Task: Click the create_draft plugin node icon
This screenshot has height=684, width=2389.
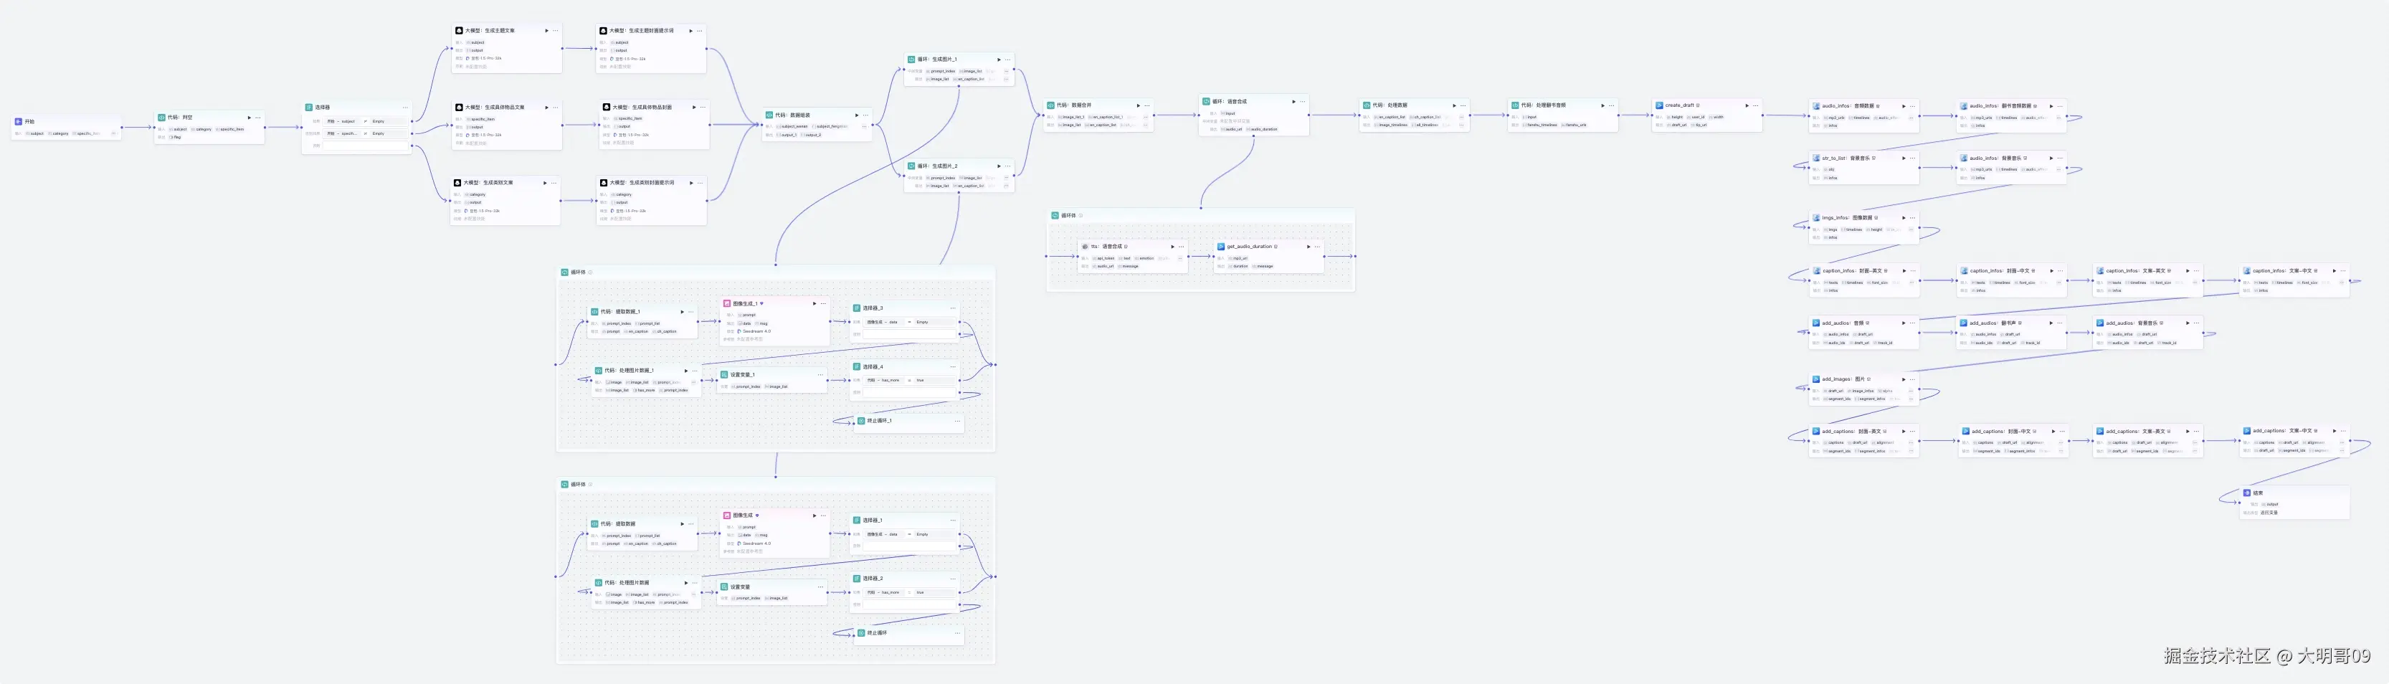Action: (x=1659, y=105)
